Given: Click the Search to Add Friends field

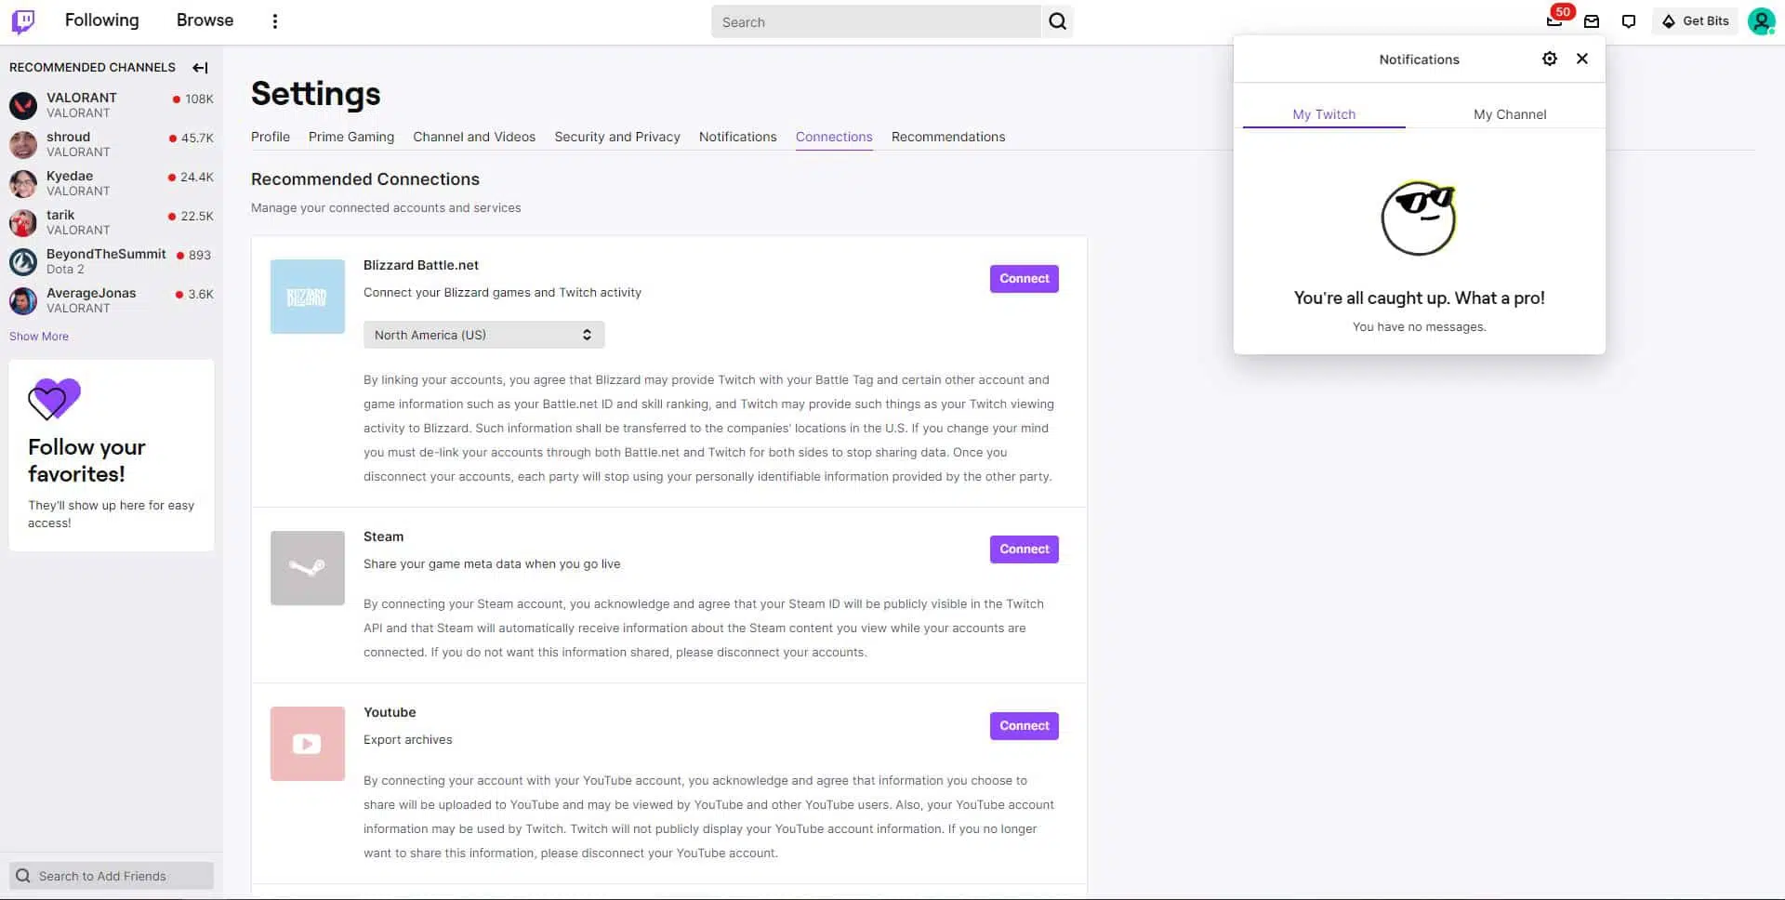Looking at the screenshot, I should point(112,876).
